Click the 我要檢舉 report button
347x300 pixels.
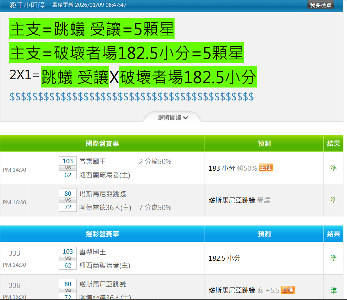(321, 5)
